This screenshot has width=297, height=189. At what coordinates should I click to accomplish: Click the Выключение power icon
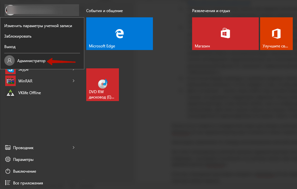point(8,171)
